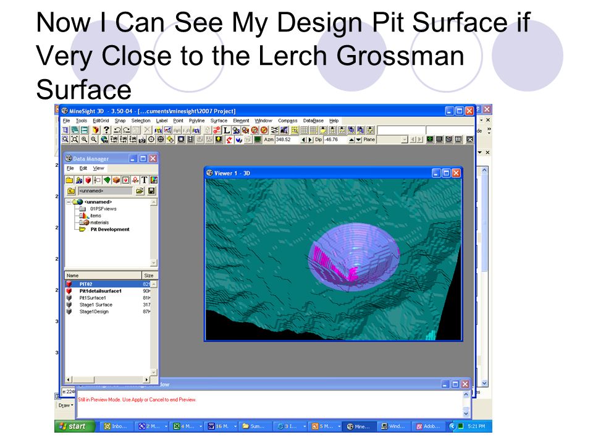Select the Pit Development folder

pos(110,229)
